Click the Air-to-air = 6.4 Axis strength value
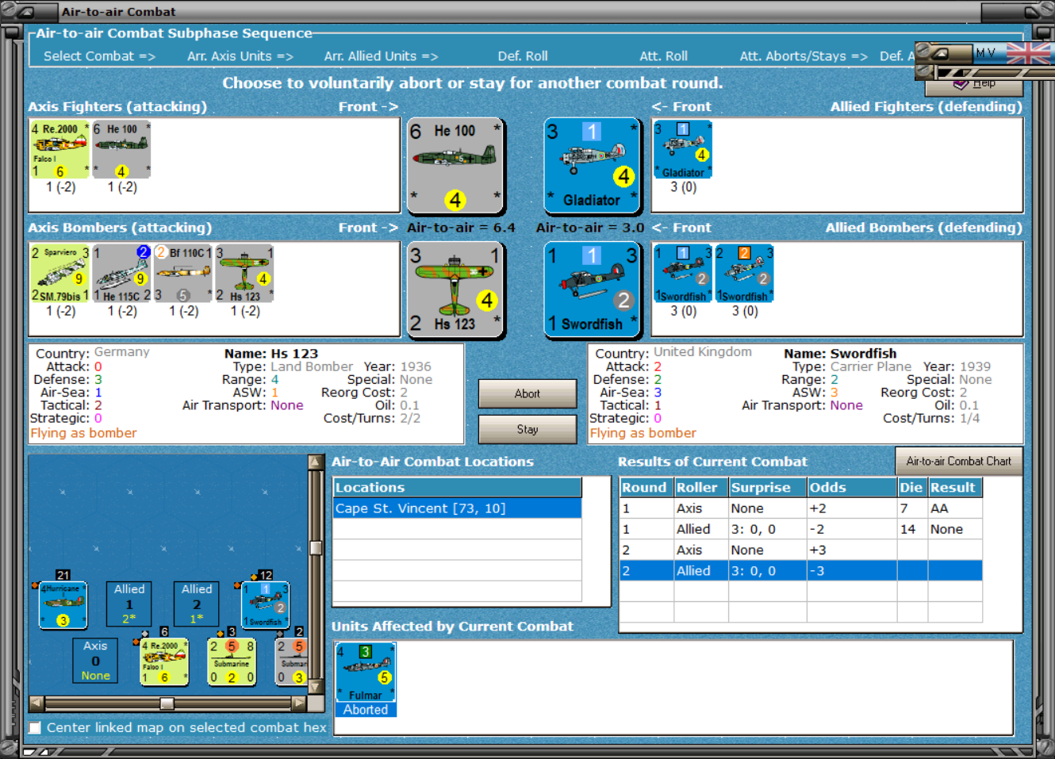Image resolution: width=1055 pixels, height=759 pixels. [461, 228]
